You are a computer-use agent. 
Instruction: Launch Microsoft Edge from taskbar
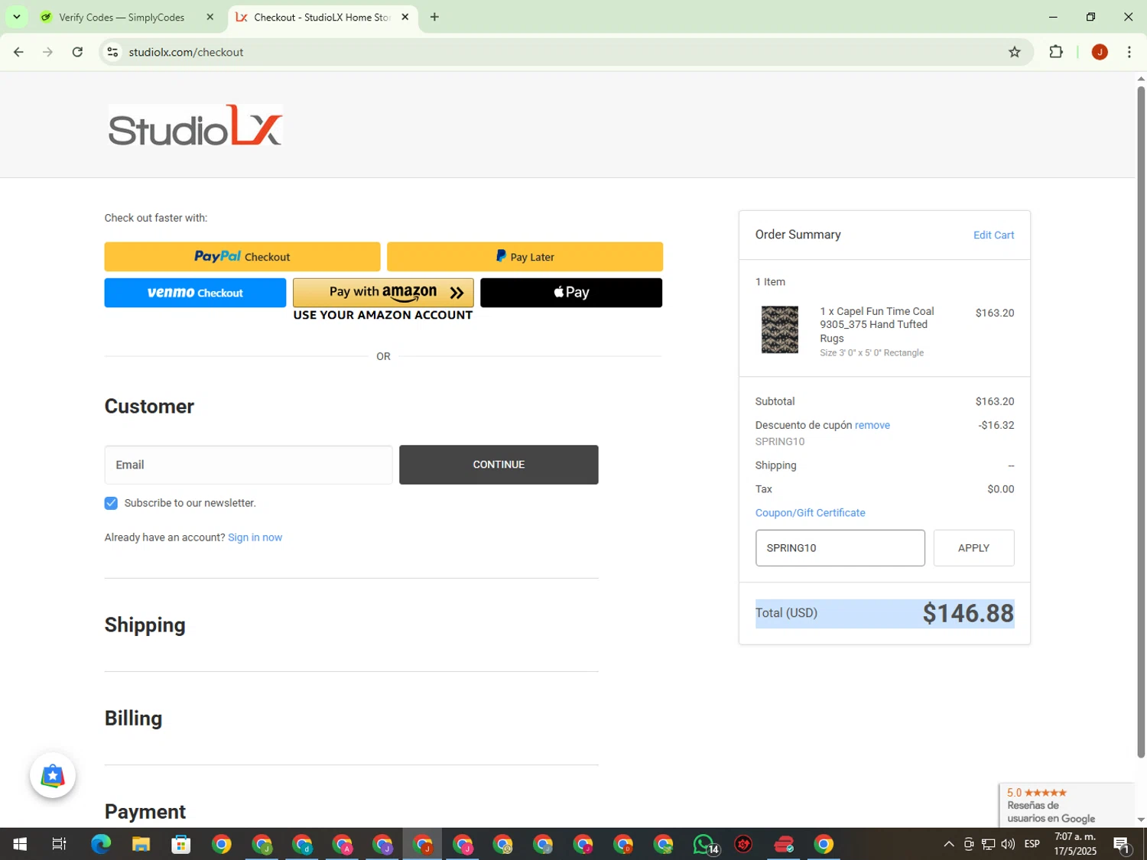pos(101,844)
